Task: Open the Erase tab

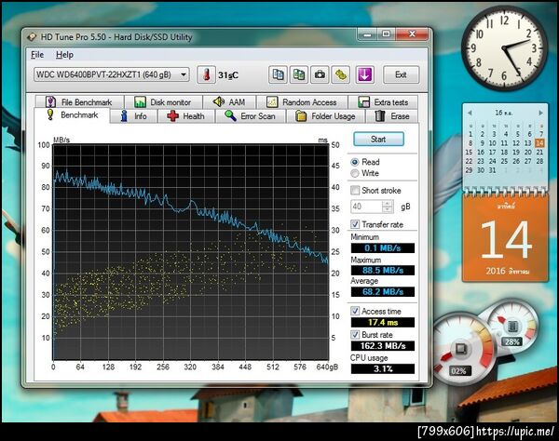Action: 392,116
